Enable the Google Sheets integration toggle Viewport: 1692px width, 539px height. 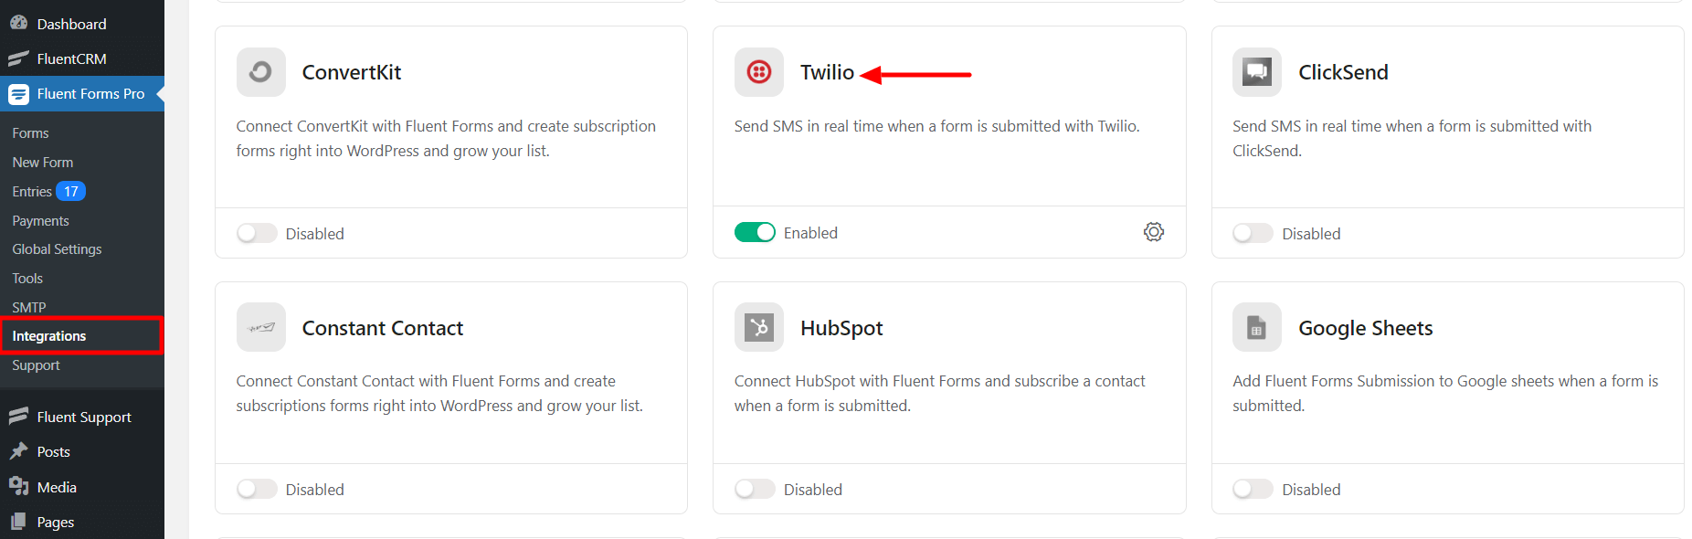point(1253,490)
